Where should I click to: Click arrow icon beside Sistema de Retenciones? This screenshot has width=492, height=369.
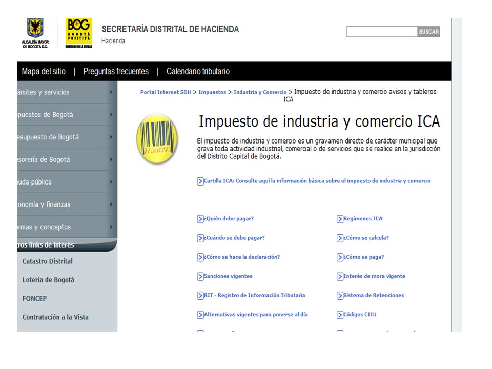340,296
